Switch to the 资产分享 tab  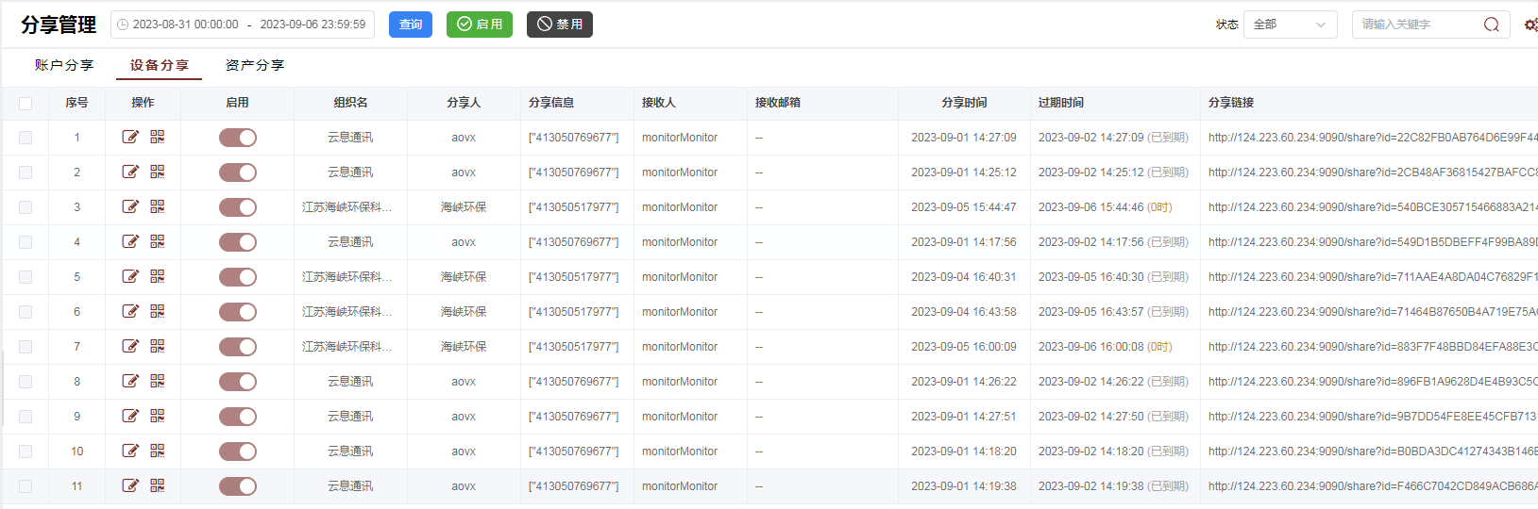click(255, 65)
